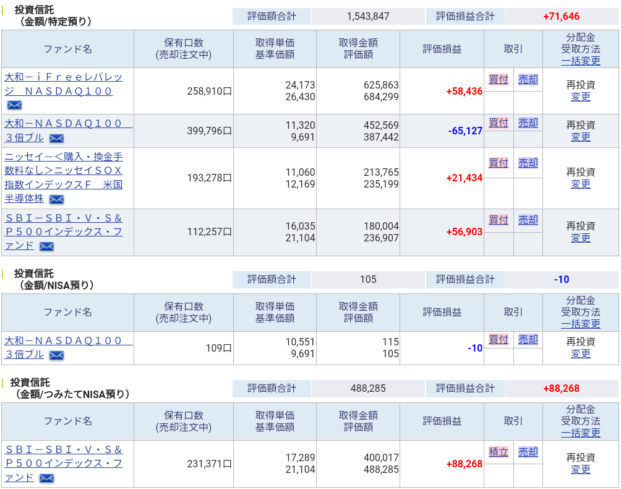Click mail icon beside ニッセイSOX指数インデックス fund
Screen dimensions: 621x489
tap(57, 199)
